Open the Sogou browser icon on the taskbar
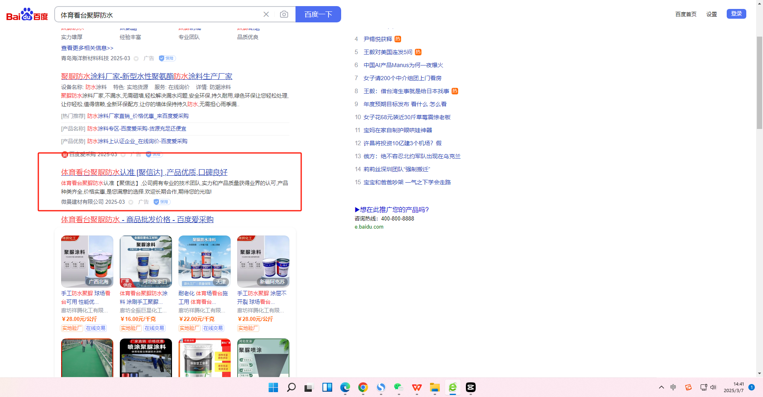The height and width of the screenshot is (397, 763). 381,387
